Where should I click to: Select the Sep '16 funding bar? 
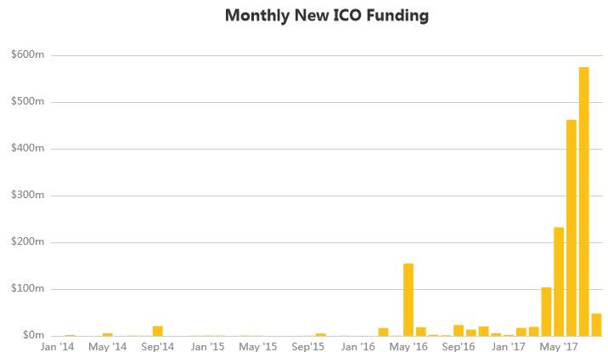coord(459,330)
